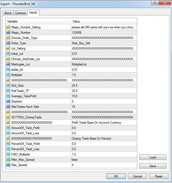172x183 pixels.
Task: Select the PercentOf_Total_Loss variable name
Action: (x=25, y=149)
